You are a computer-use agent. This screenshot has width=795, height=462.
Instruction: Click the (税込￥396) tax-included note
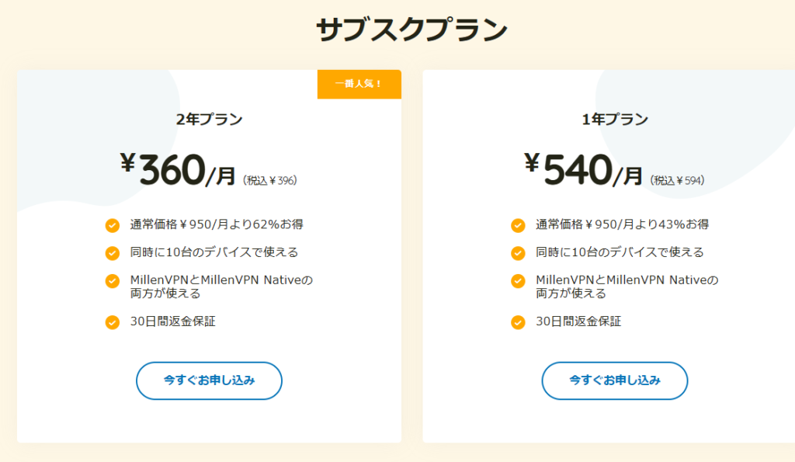270,180
